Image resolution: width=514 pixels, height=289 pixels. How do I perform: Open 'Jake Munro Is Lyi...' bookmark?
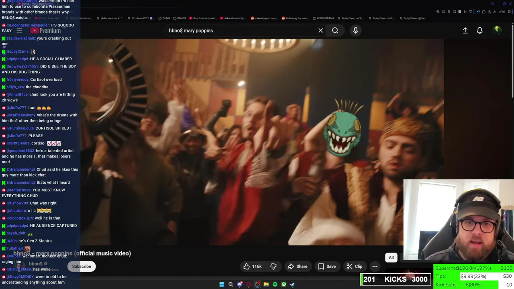point(233,18)
